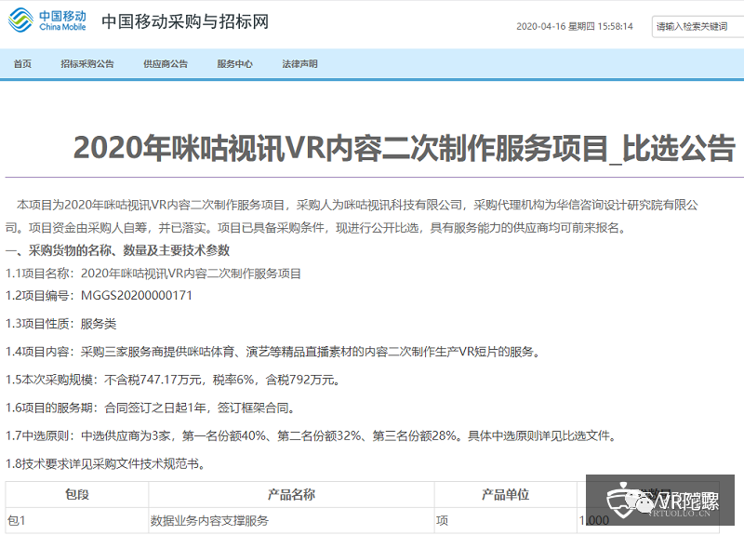Viewport: 744px width, 535px height.
Task: Select the 1.1项目名称 line
Action: (153, 274)
